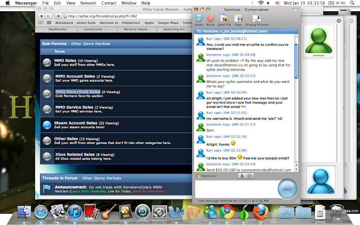
Task: Show all bookmarks book icon
Action: pos(41,23)
